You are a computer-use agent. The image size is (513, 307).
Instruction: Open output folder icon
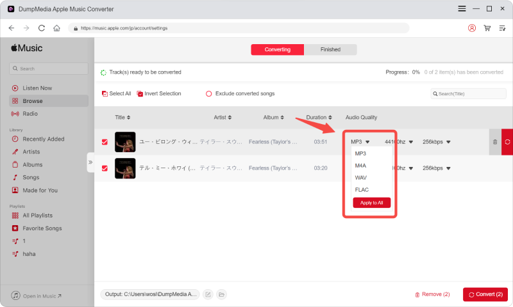(x=221, y=294)
